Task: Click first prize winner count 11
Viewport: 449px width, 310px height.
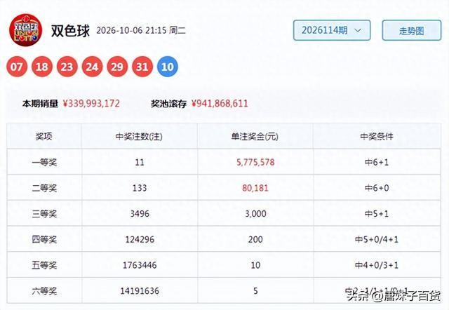Action: coord(140,162)
